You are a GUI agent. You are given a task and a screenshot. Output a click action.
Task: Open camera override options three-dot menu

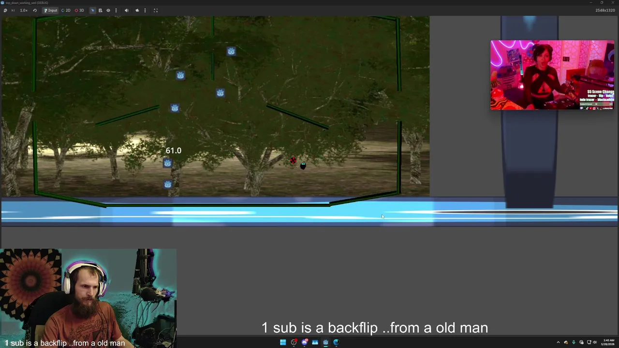coord(145,10)
